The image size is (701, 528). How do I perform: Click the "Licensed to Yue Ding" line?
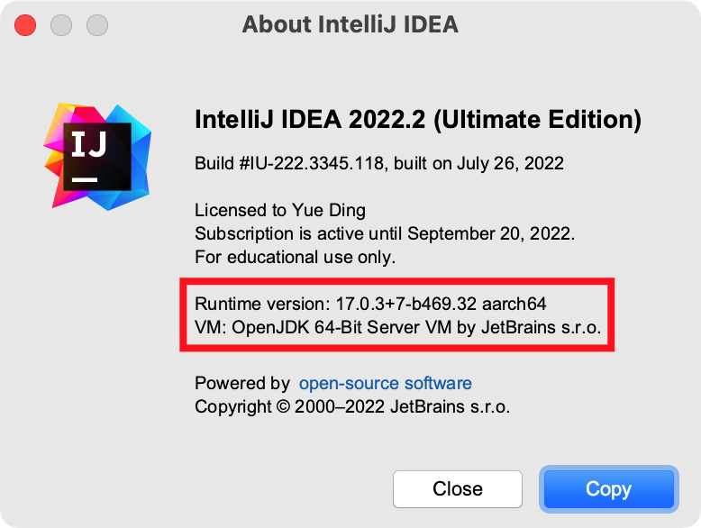pos(280,211)
